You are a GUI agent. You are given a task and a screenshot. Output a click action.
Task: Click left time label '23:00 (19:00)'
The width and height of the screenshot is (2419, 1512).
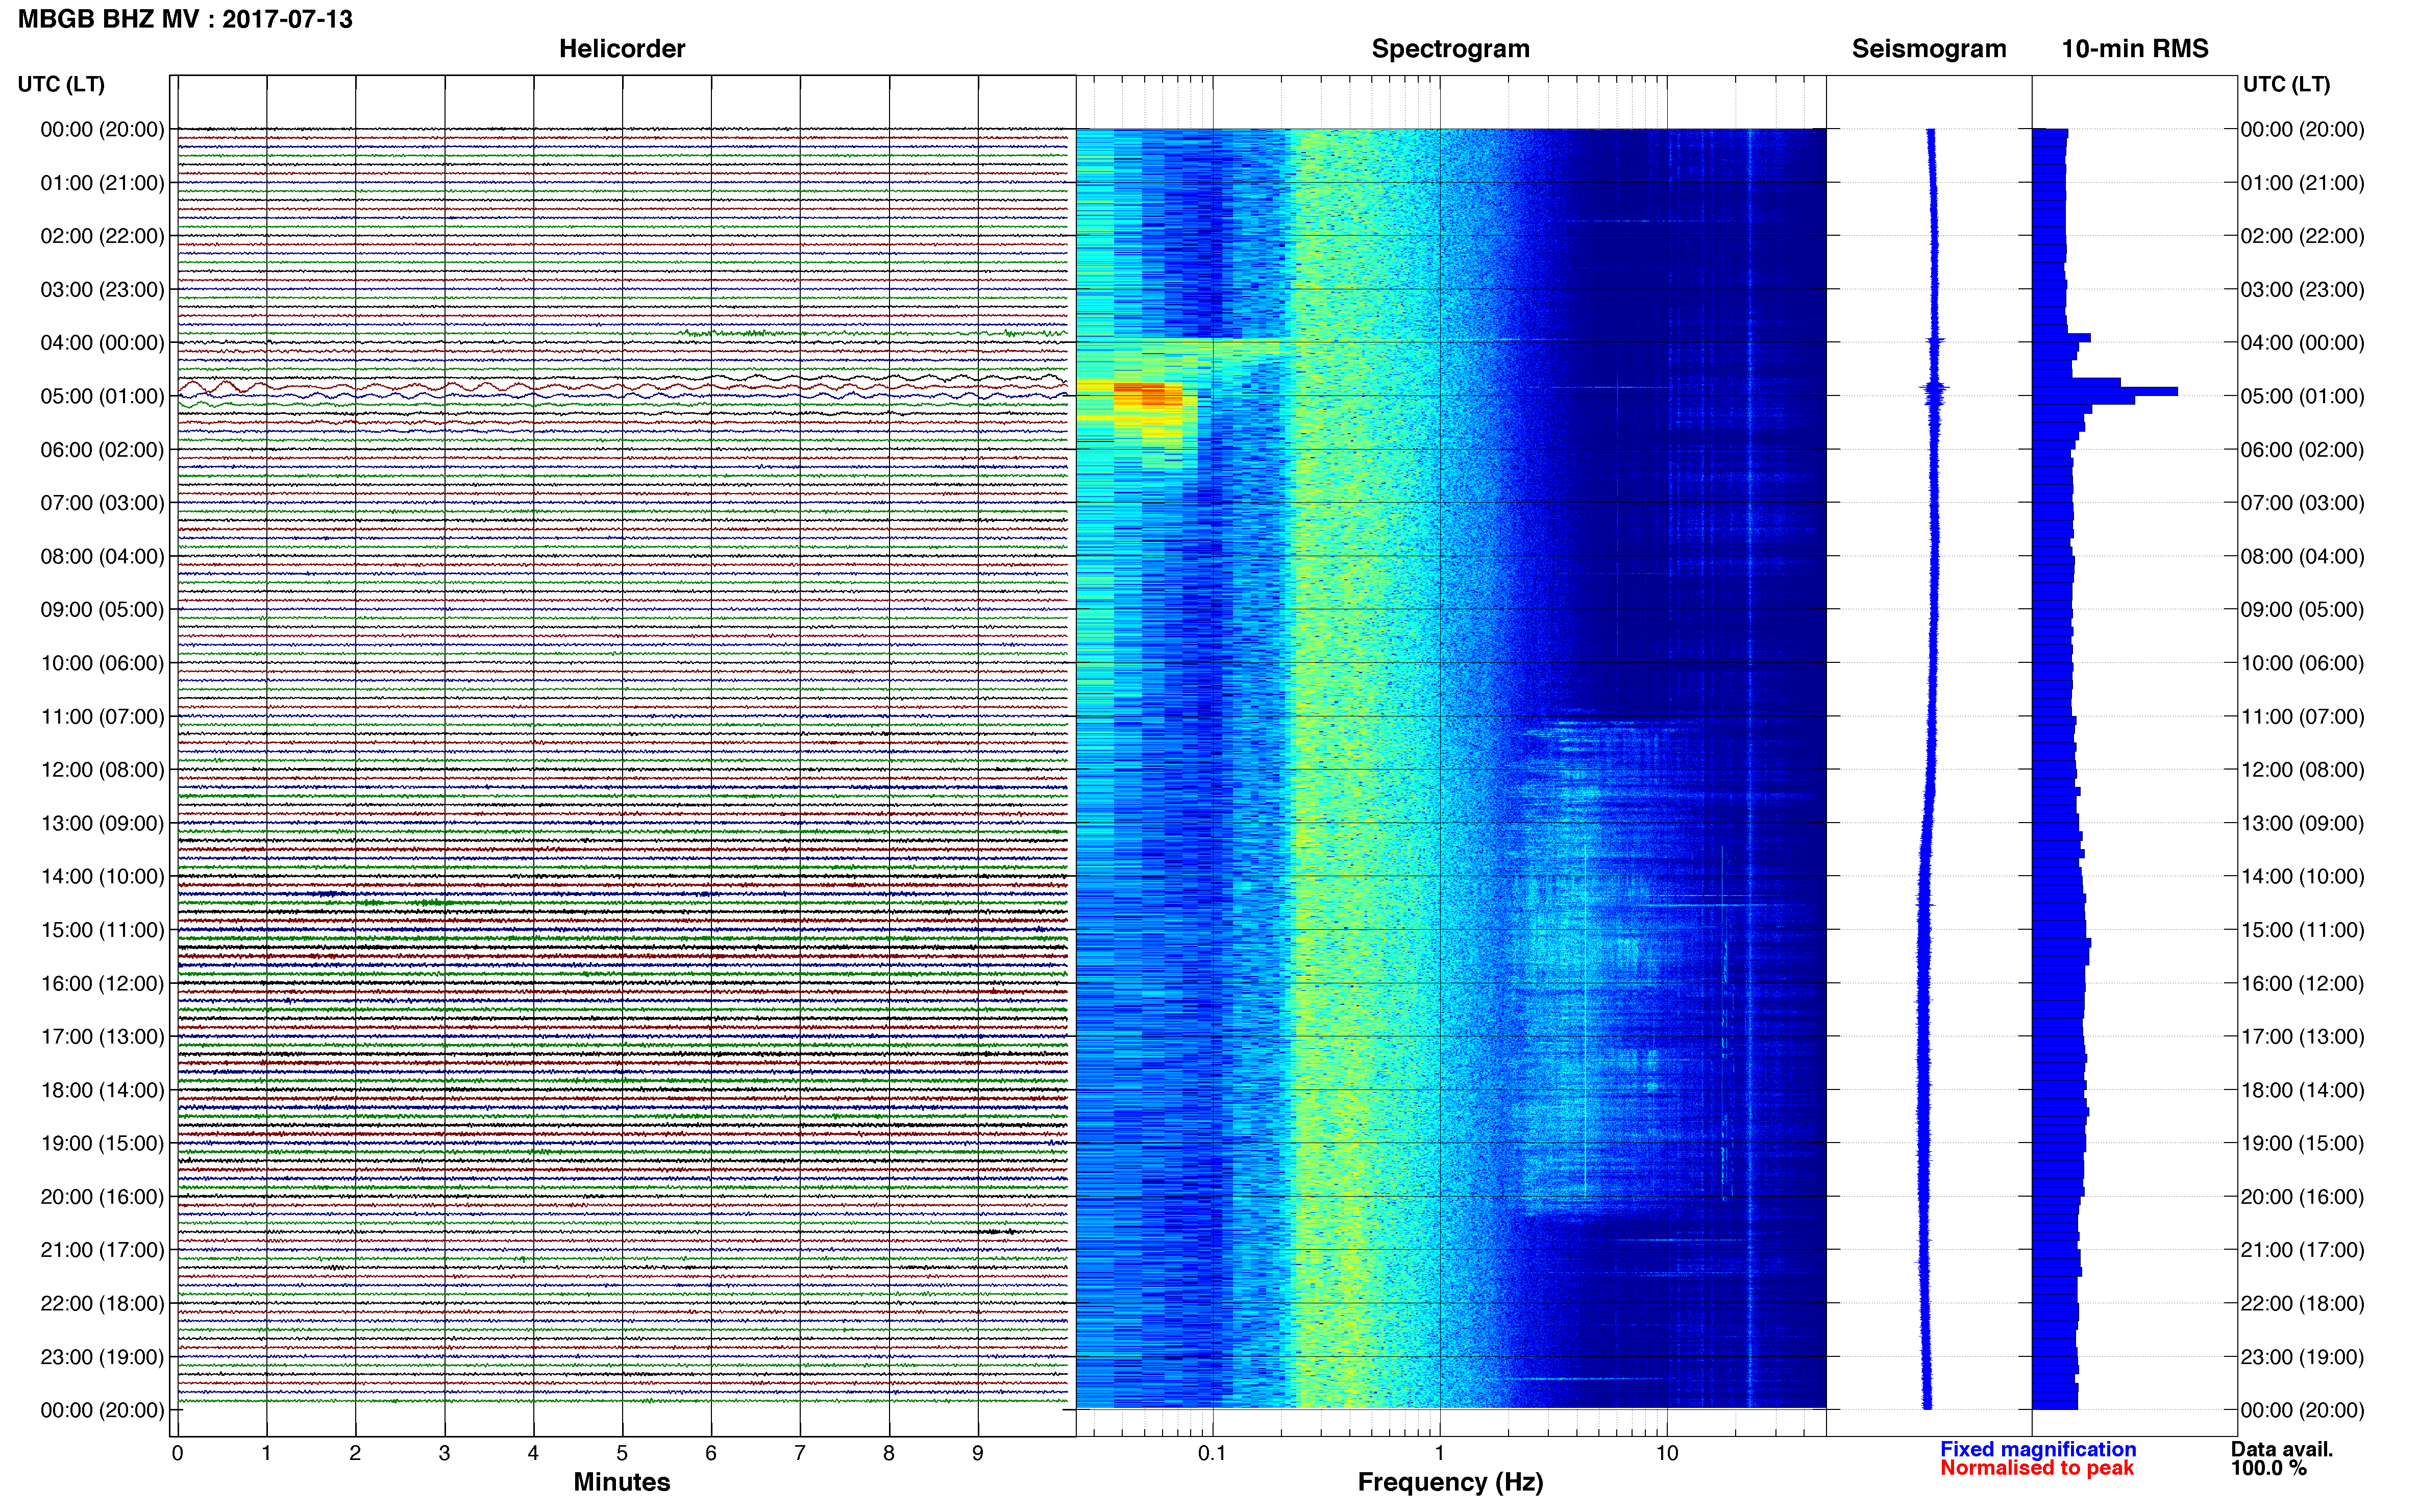102,1357
